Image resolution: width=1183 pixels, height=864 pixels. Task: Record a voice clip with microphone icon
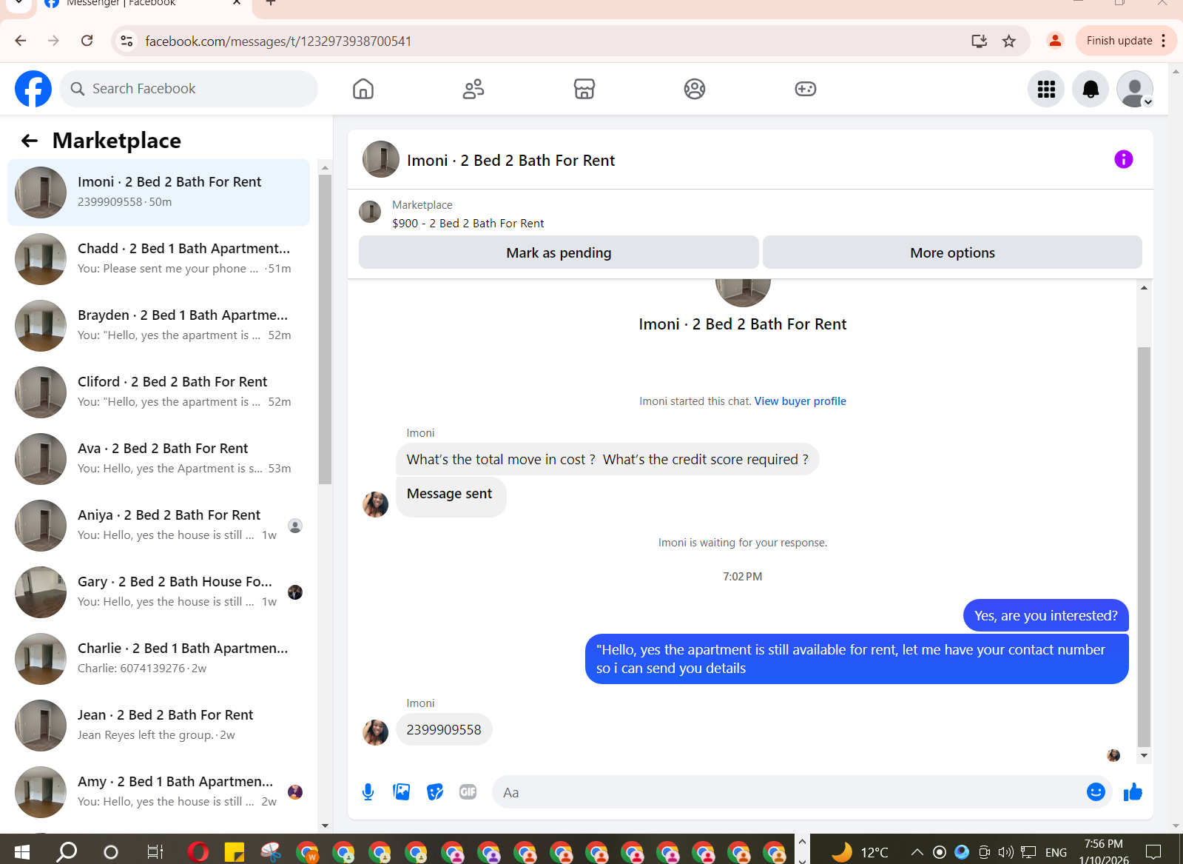[x=368, y=792]
